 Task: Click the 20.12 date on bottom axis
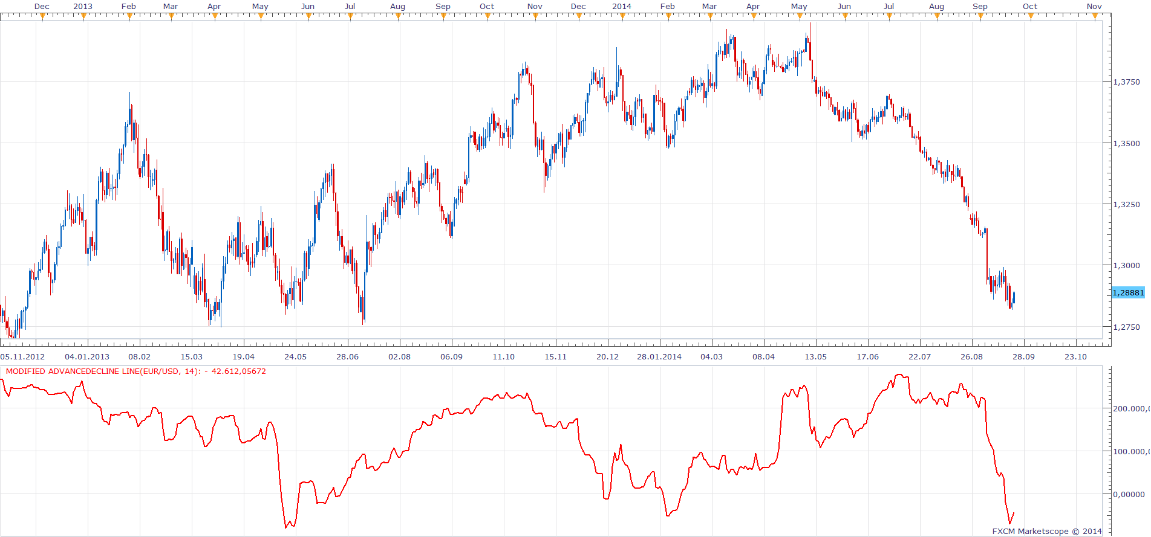point(608,356)
